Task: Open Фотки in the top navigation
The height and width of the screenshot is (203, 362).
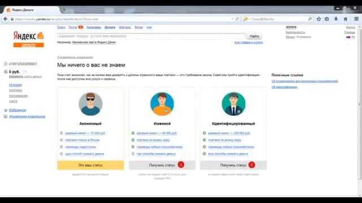Action: click(x=139, y=27)
